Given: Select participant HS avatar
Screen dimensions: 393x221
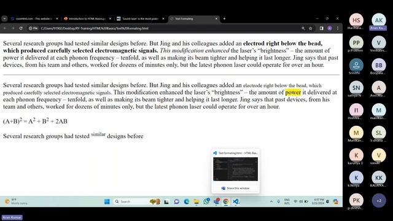Looking at the screenshot, I should pos(356,20).
